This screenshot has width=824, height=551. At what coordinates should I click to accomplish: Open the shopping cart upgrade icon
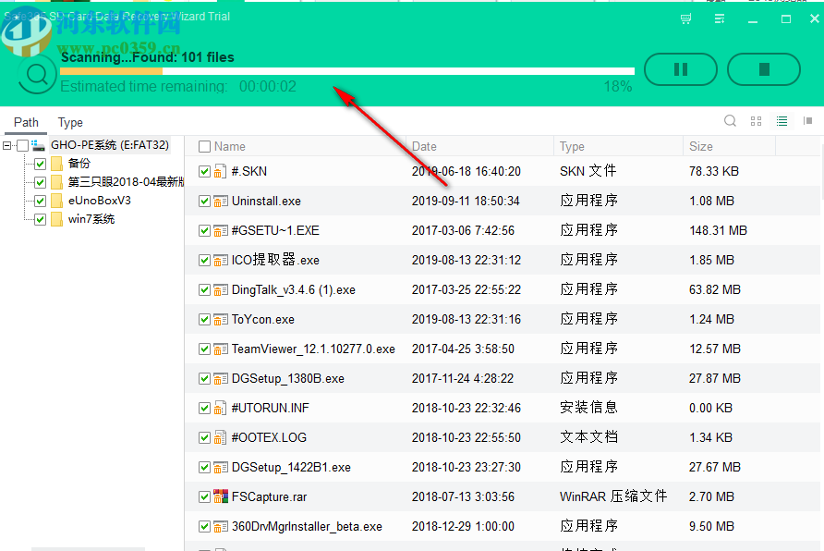coord(685,18)
